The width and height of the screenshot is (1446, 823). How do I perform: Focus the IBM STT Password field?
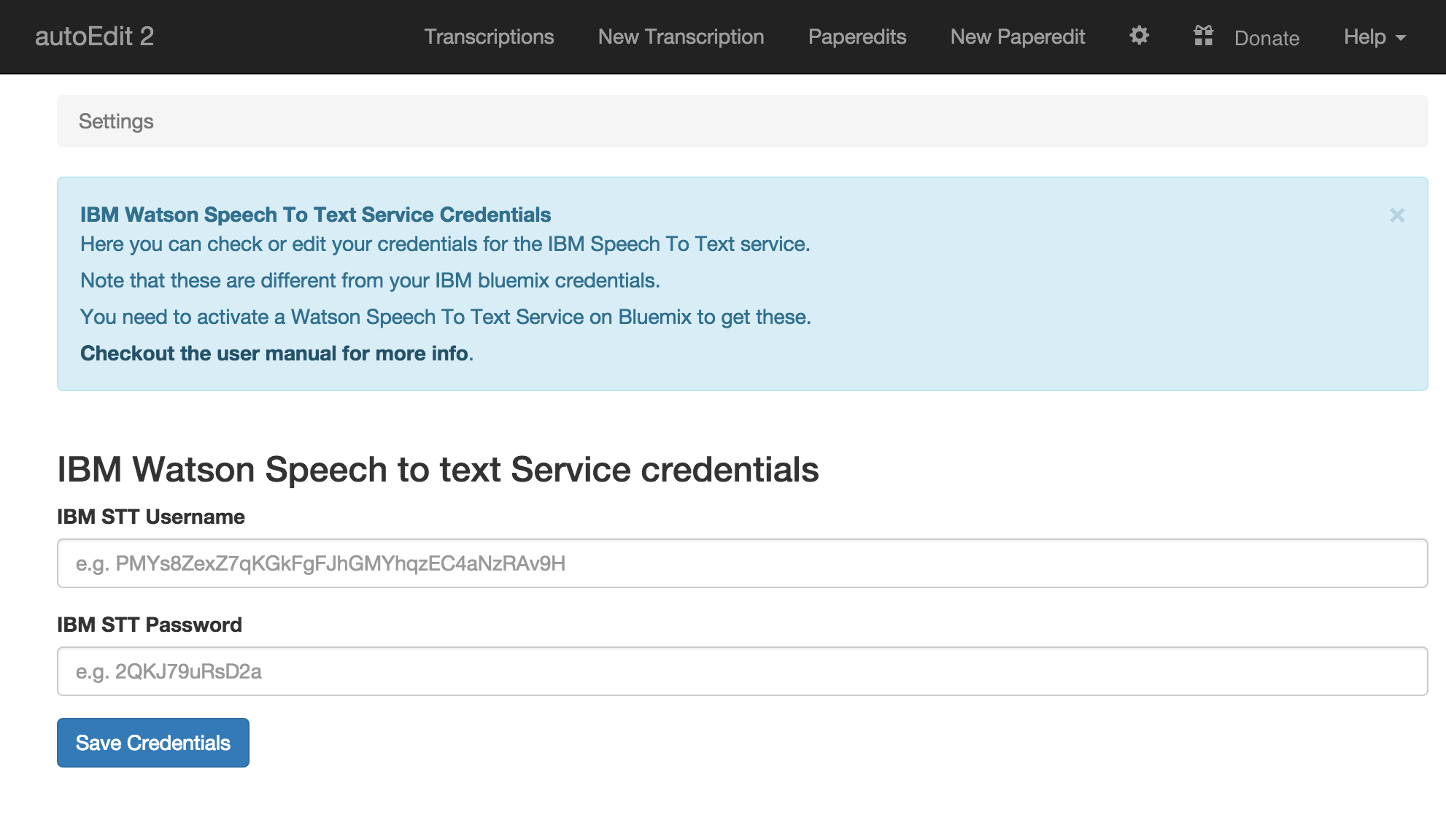coord(742,671)
